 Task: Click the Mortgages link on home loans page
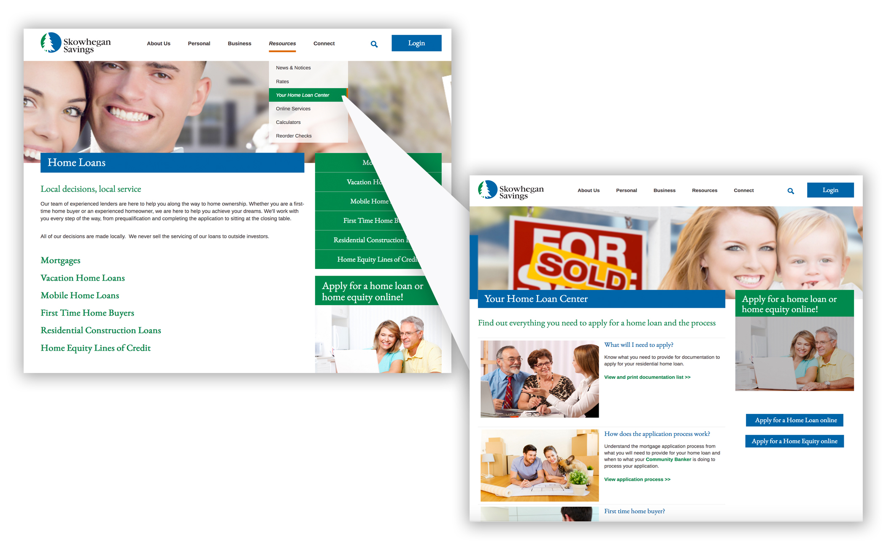(61, 260)
